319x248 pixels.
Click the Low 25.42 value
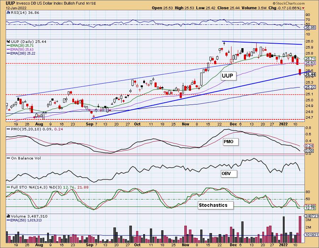point(206,8)
